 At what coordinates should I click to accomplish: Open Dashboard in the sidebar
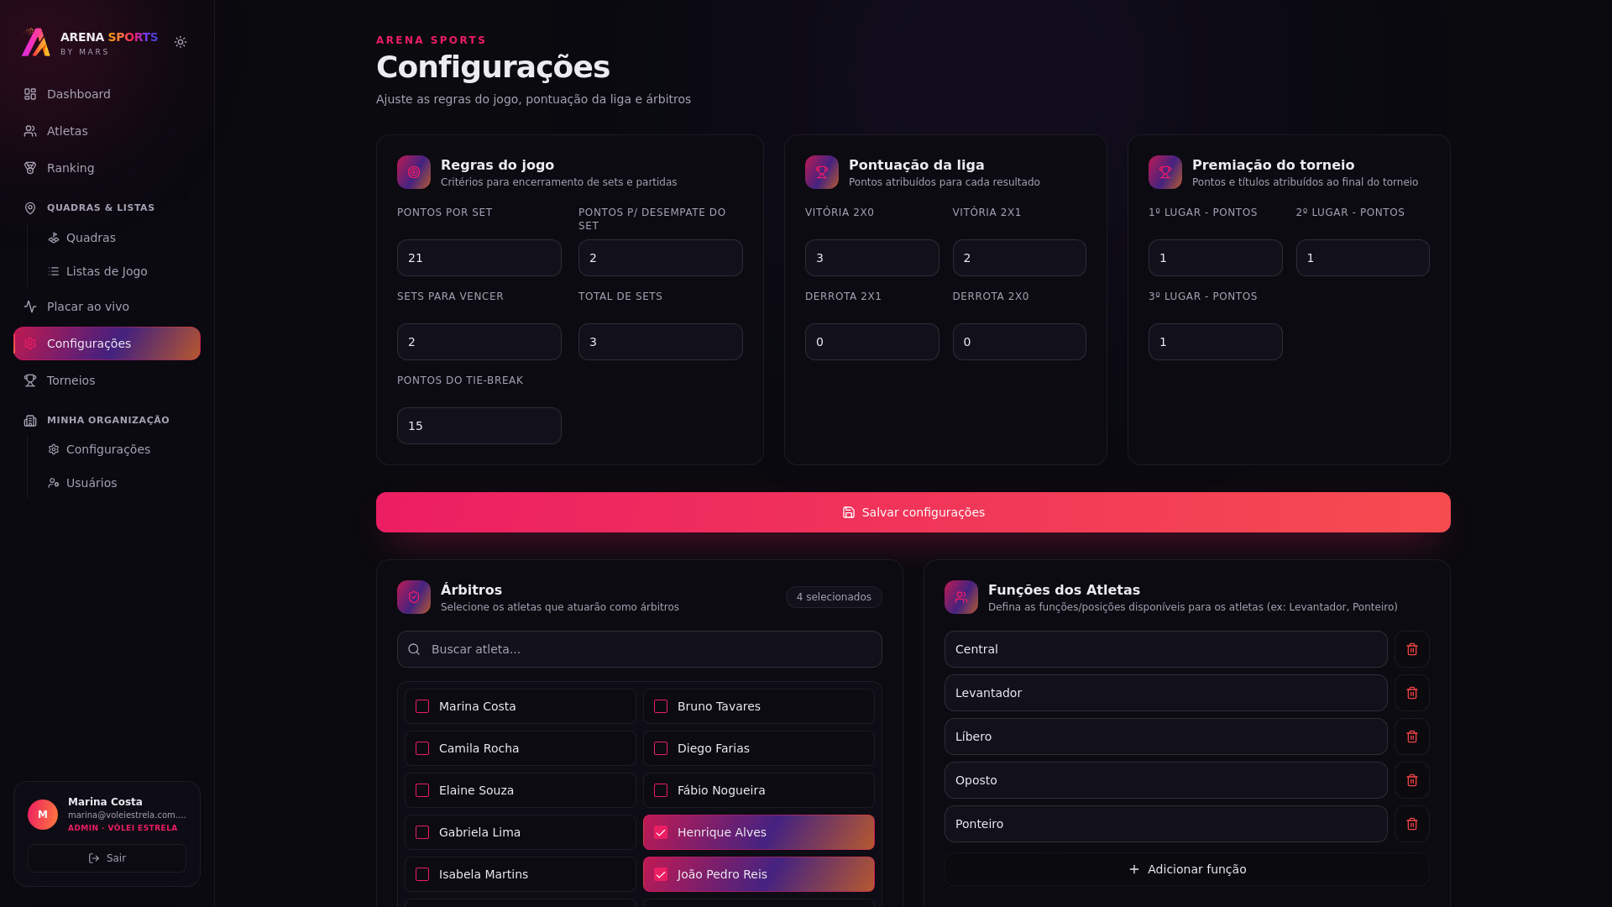coord(107,94)
